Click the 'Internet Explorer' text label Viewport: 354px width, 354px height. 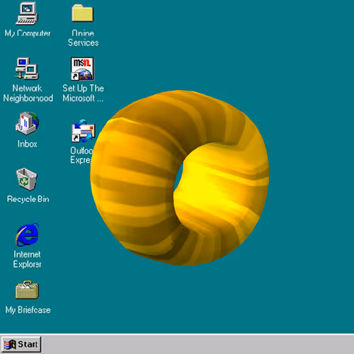pos(27,259)
